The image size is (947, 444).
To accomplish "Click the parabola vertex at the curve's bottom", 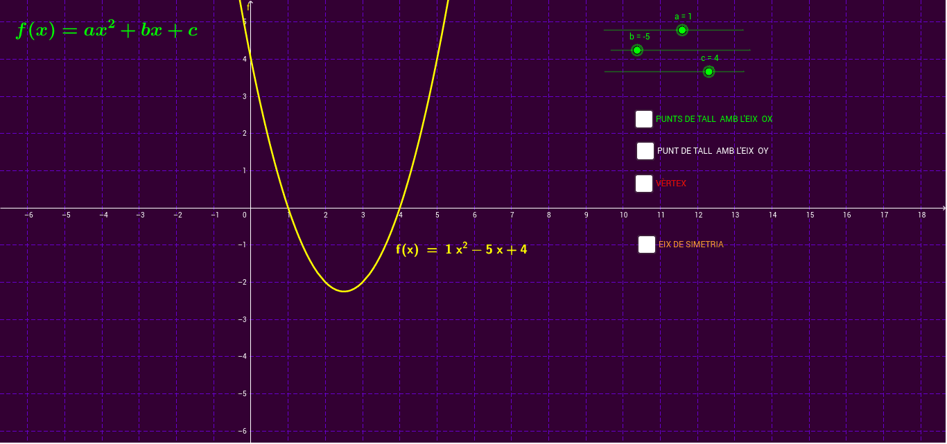I will tap(344, 291).
